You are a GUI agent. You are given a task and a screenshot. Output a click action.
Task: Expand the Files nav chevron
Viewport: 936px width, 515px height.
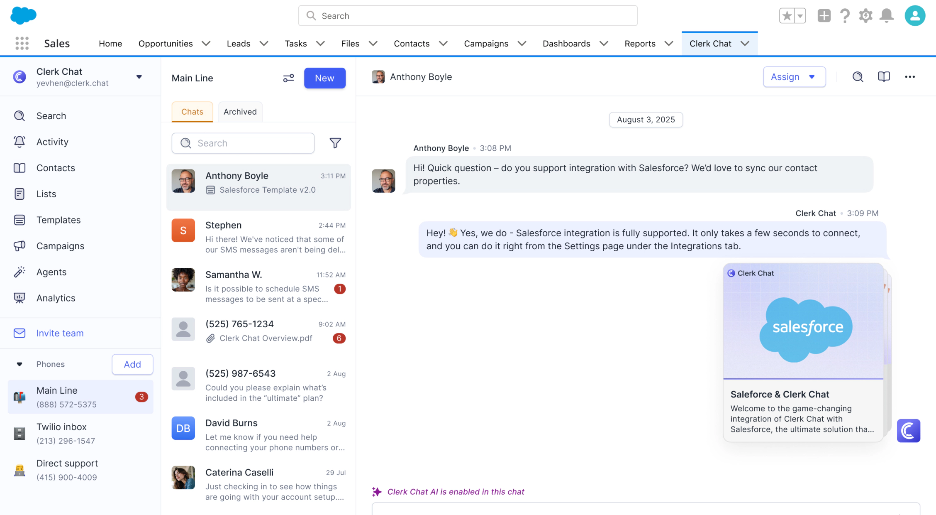tap(373, 44)
